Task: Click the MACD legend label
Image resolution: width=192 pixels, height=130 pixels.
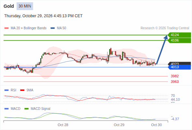Action: point(16,109)
